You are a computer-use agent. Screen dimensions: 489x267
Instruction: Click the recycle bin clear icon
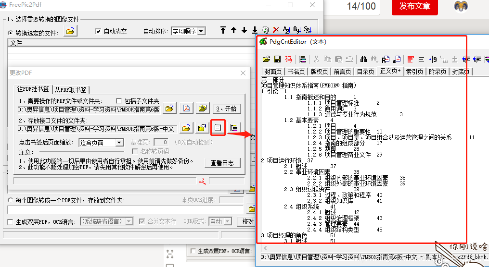tap(265, 30)
